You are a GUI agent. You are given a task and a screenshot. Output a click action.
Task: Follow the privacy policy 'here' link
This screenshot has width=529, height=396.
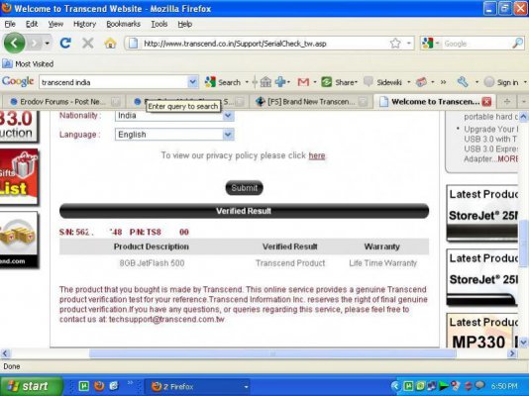317,155
